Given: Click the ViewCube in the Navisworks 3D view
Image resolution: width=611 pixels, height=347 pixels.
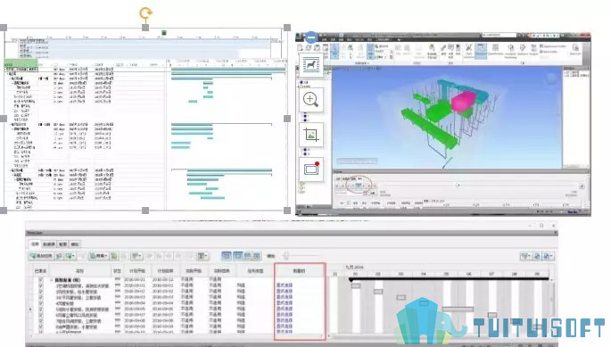Looking at the screenshot, I should tap(551, 78).
